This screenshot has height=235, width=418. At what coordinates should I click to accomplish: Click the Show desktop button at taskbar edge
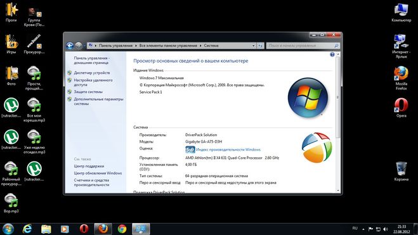pyautogui.click(x=415, y=229)
